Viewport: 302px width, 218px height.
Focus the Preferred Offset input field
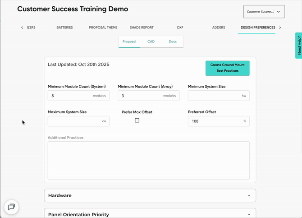(215, 121)
